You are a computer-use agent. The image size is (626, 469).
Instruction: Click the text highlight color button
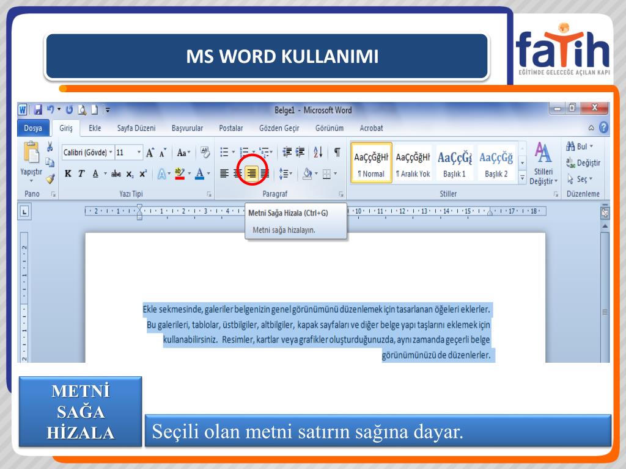(x=180, y=173)
